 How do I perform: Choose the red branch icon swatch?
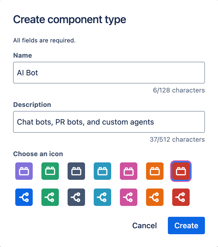181,197
